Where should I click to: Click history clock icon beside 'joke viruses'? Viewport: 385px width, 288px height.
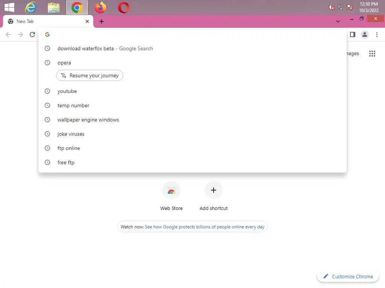pyautogui.click(x=47, y=134)
